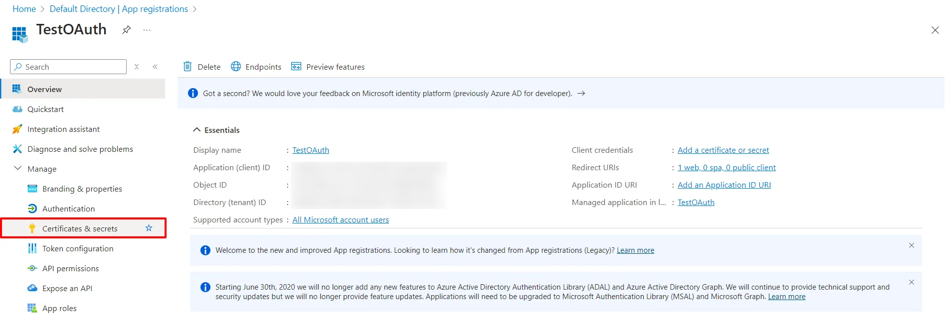This screenshot has width=946, height=317.
Task: Click Learn more in ADAL notice
Action: click(x=786, y=297)
